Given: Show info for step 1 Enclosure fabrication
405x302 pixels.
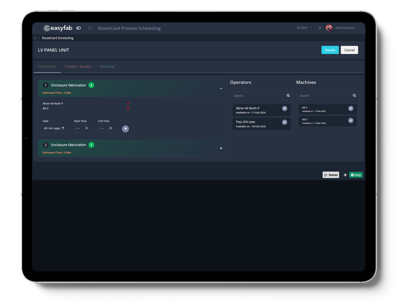Looking at the screenshot, I should [91, 85].
